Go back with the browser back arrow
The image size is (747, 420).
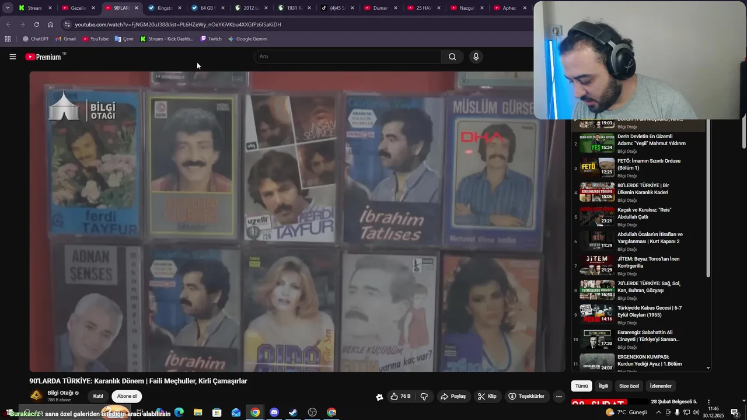(x=8, y=24)
